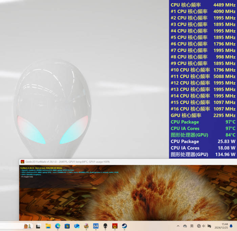The height and width of the screenshot is (231, 237).
Task: Expand the hidden system tray icons chevron
Action: point(178,226)
